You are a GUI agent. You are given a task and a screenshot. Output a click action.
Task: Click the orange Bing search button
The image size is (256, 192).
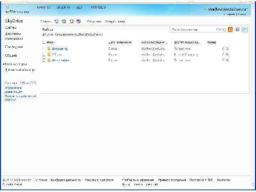coord(230,30)
